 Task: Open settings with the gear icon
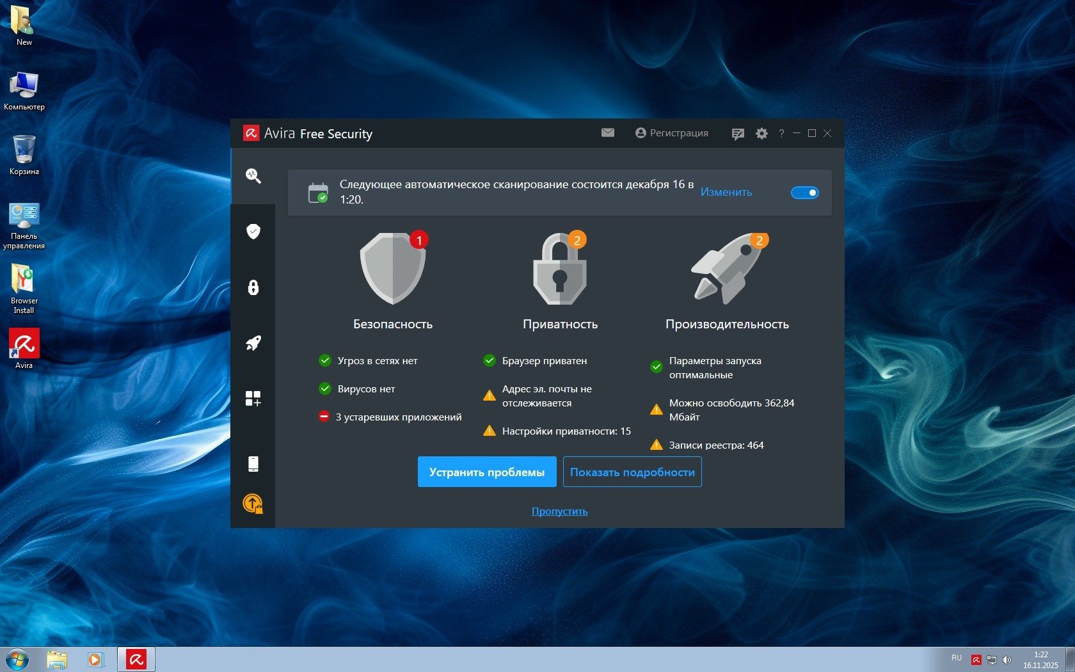point(761,134)
